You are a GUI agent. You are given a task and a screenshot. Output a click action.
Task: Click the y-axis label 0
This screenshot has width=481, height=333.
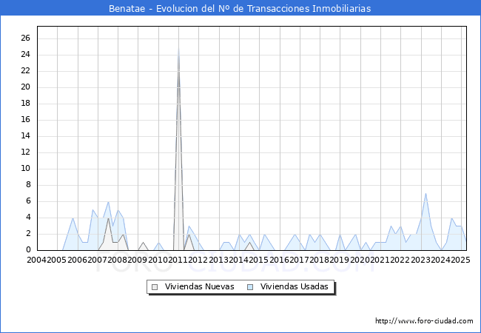tap(29, 249)
